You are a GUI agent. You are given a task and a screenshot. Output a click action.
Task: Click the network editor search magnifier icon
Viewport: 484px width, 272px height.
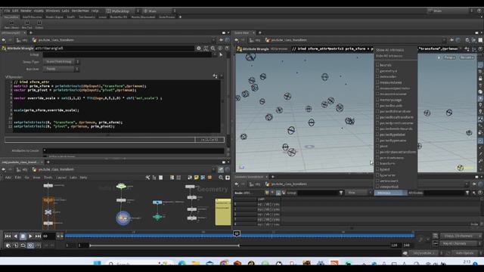(221, 178)
